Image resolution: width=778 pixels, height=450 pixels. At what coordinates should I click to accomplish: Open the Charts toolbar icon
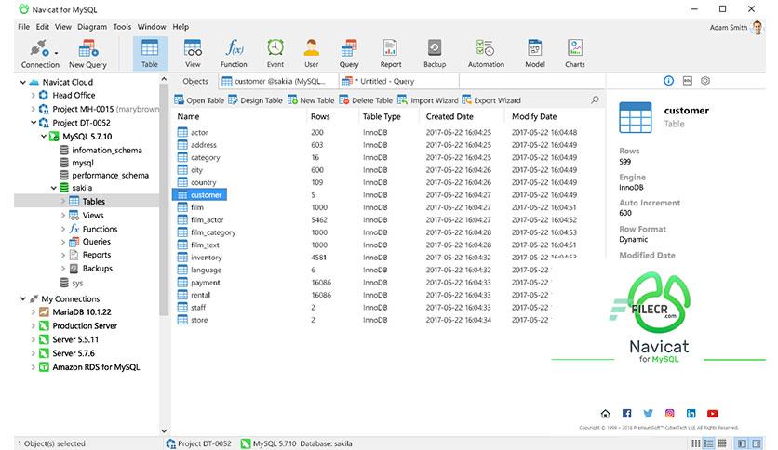(574, 54)
